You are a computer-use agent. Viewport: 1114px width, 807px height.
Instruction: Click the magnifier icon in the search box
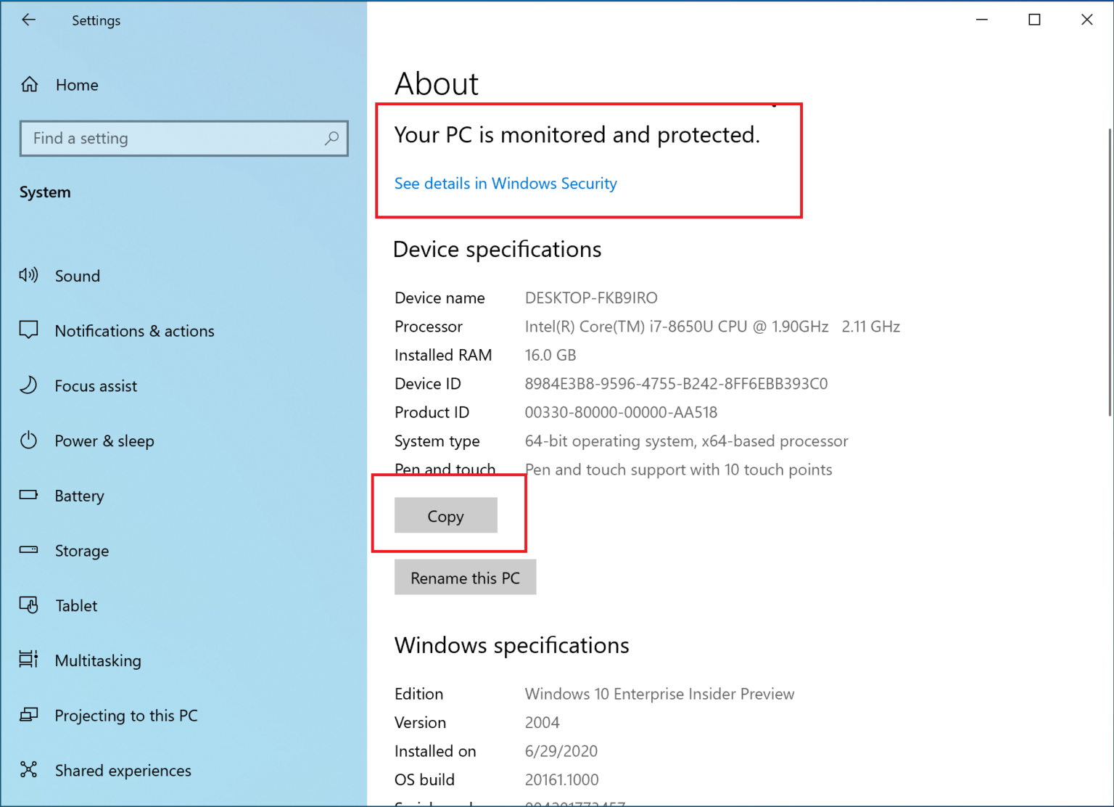click(332, 139)
